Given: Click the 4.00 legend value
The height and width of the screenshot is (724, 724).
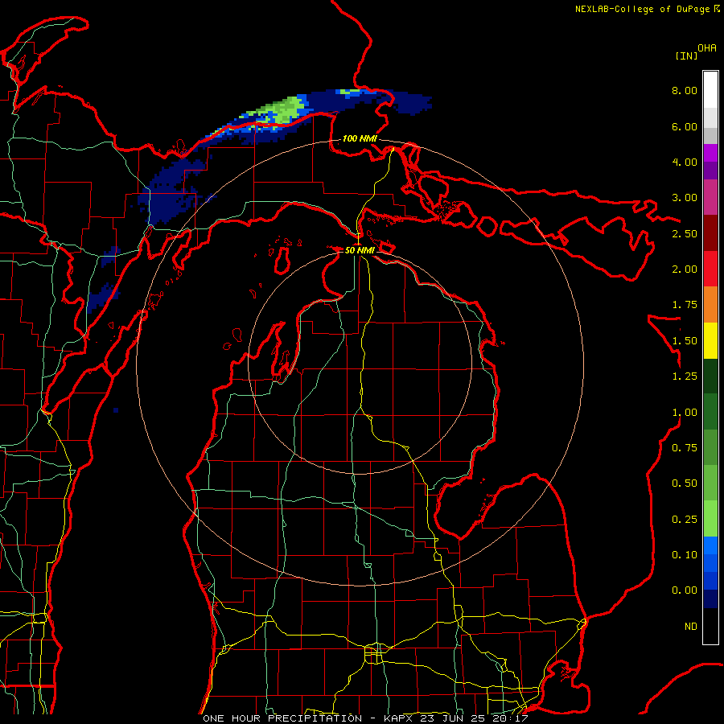Looking at the screenshot, I should click(685, 162).
